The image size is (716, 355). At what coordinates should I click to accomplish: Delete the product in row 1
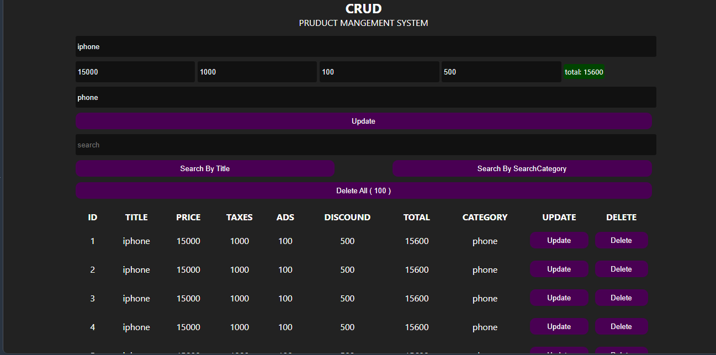click(621, 240)
